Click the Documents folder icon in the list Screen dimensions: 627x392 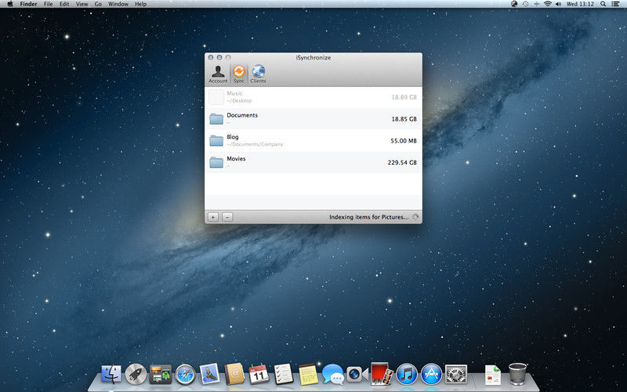point(217,119)
